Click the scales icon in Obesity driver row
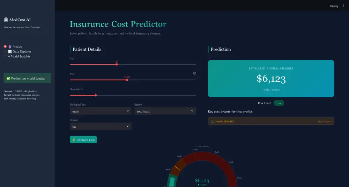The width and height of the screenshot is (349, 187). (212, 122)
